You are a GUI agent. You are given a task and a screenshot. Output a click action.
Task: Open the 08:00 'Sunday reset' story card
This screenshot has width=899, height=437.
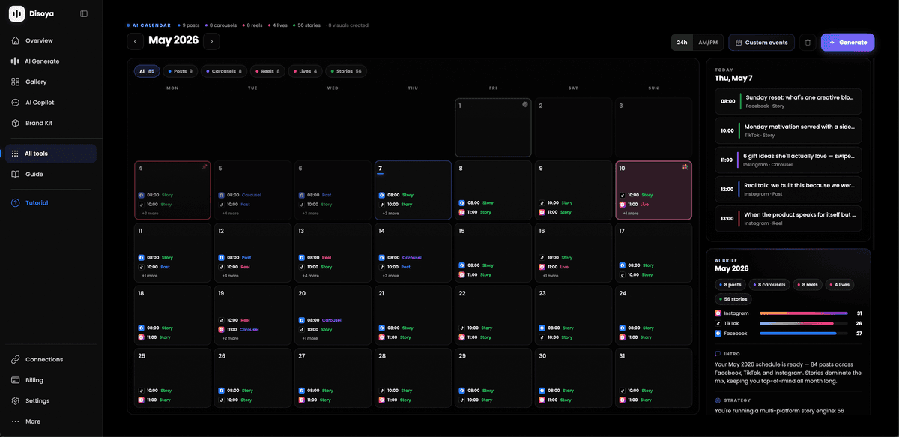click(x=788, y=101)
